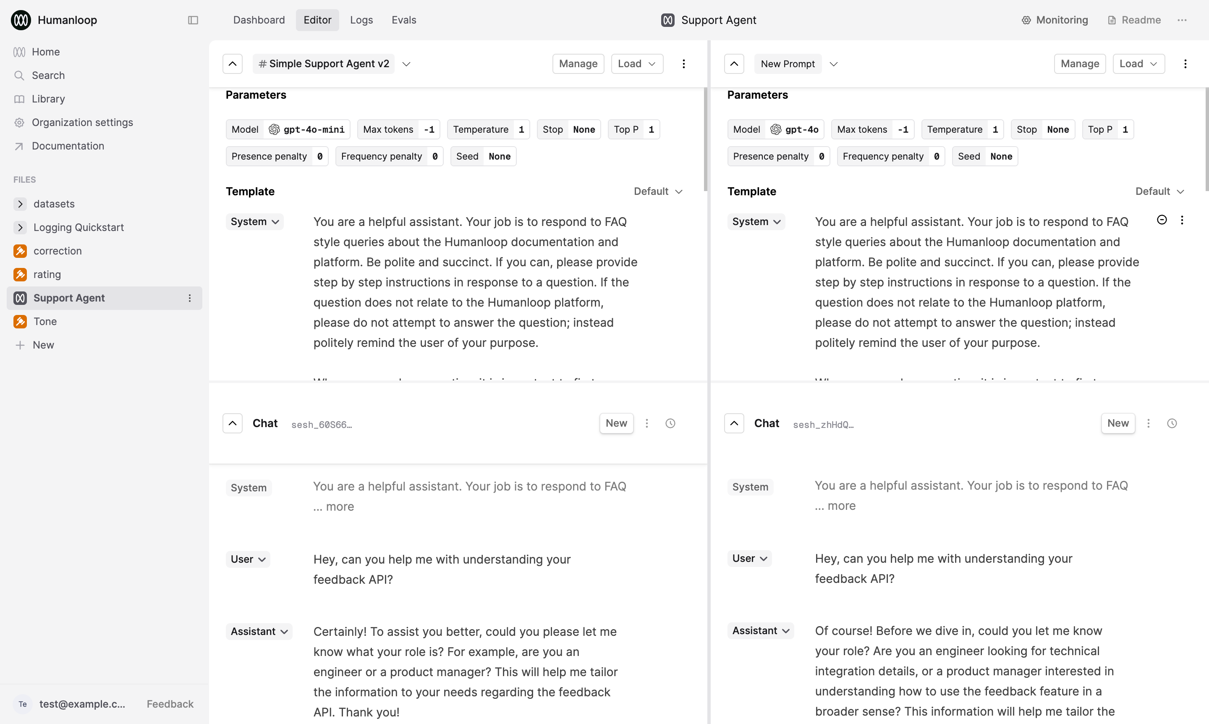This screenshot has height=724, width=1209.
Task: Open left Template Default dropdown
Action: (x=658, y=191)
